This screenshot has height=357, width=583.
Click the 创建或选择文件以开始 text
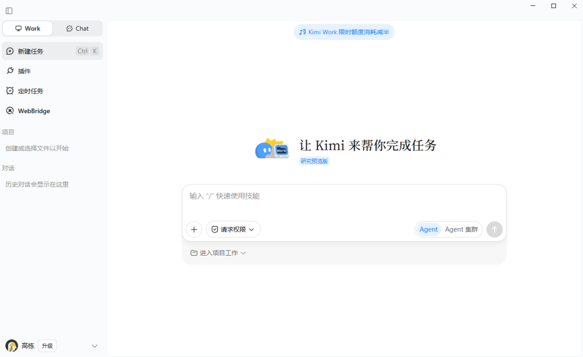(37, 148)
